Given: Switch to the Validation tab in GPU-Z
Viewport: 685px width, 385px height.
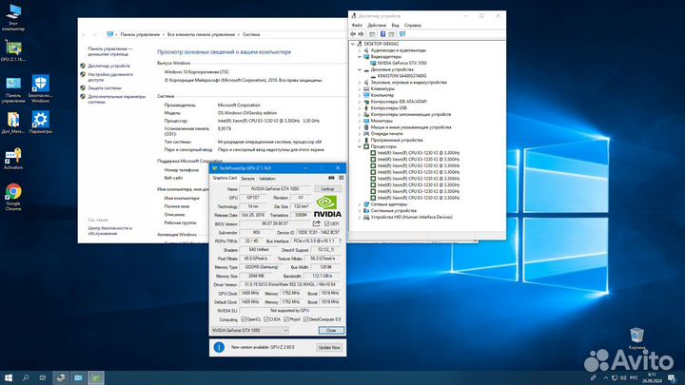Looking at the screenshot, I should 267,179.
